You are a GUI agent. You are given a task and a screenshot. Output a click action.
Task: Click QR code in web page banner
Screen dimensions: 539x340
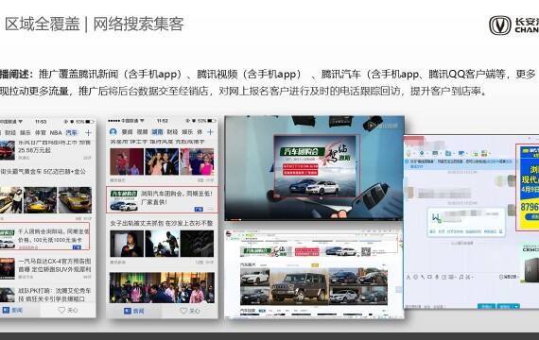click(x=366, y=252)
